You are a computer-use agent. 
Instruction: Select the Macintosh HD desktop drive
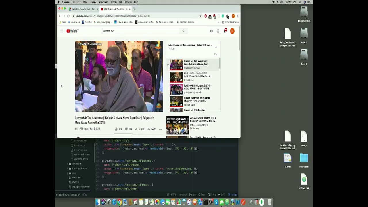304,14
